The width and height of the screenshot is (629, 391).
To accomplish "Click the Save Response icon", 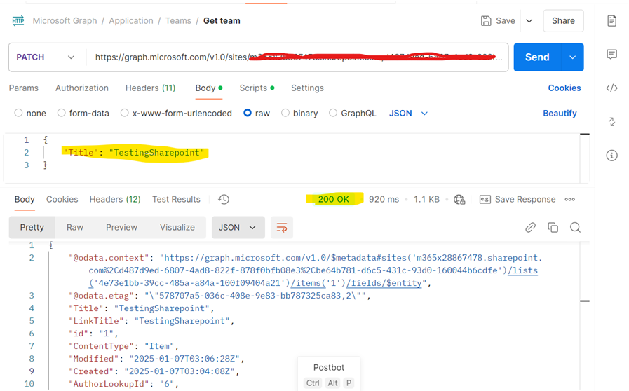I will [x=485, y=199].
